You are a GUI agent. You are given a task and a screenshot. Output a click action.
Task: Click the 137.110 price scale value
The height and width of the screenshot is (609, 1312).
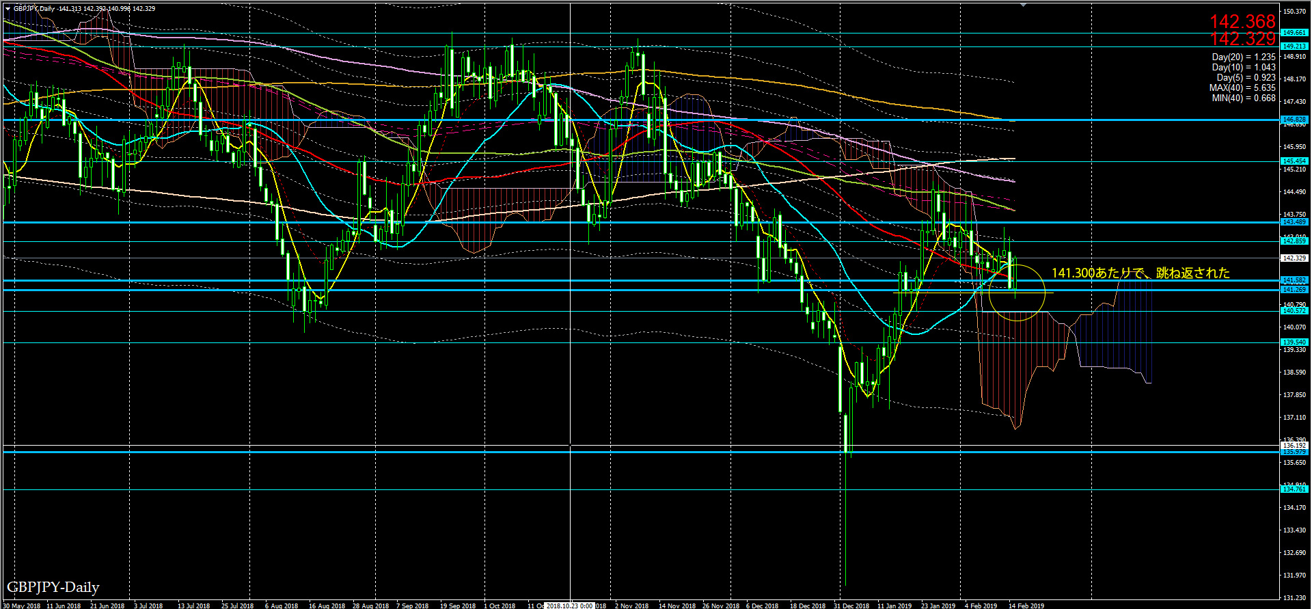pos(1294,418)
